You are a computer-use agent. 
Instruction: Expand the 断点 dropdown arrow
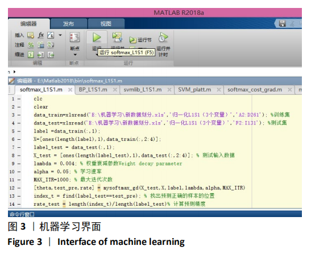click(x=75, y=55)
